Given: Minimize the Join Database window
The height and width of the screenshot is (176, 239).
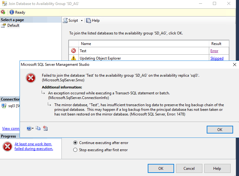Looking at the screenshot, I should (201, 3).
